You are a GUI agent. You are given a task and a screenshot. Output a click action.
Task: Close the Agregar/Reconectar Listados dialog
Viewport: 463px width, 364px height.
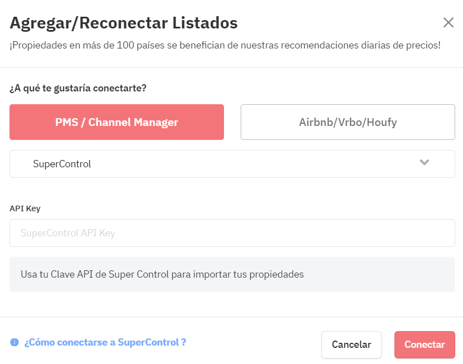pos(449,22)
